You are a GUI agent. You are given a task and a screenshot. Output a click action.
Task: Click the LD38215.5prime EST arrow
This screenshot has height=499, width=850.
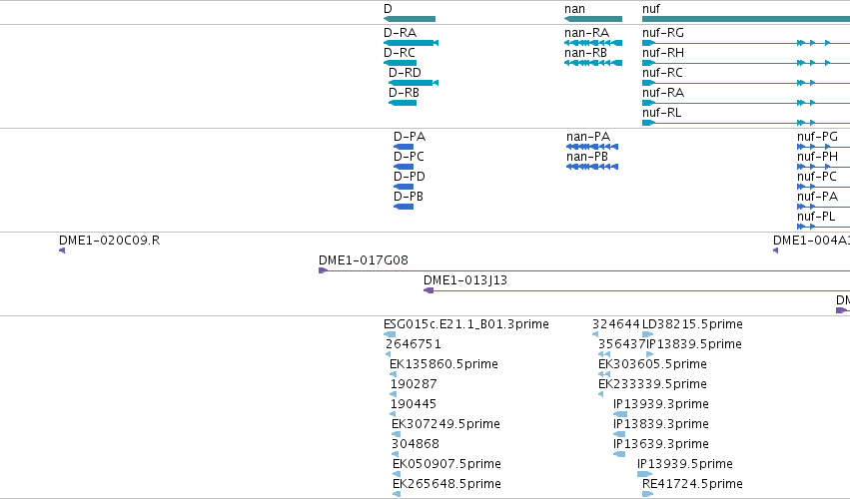point(647,334)
